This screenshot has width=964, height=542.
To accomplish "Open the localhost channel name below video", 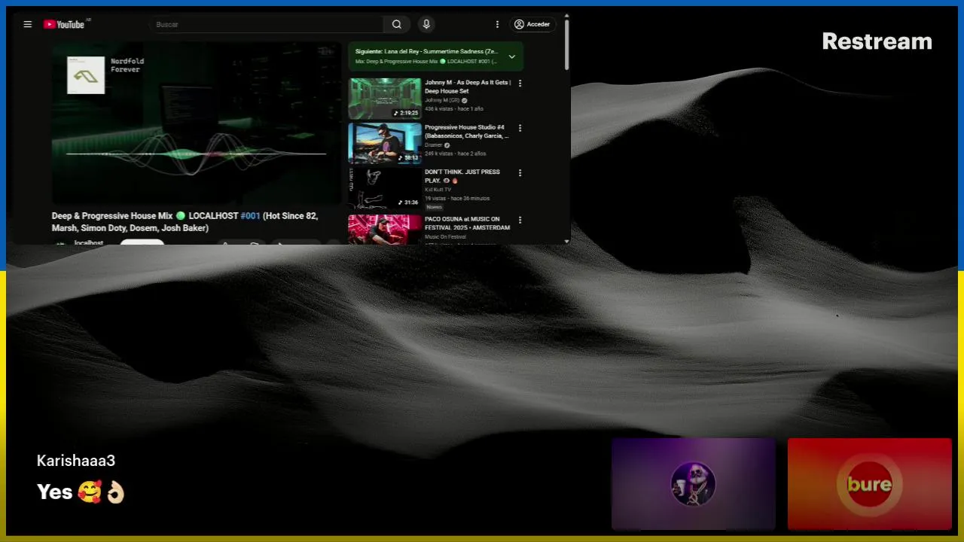I will pos(89,242).
